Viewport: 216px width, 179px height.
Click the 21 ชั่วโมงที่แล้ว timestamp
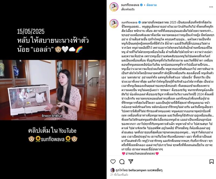pyautogui.click(x=119, y=175)
